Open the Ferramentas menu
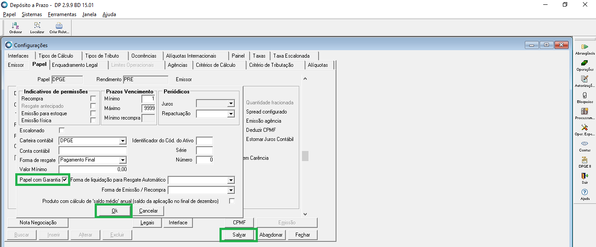 click(62, 14)
